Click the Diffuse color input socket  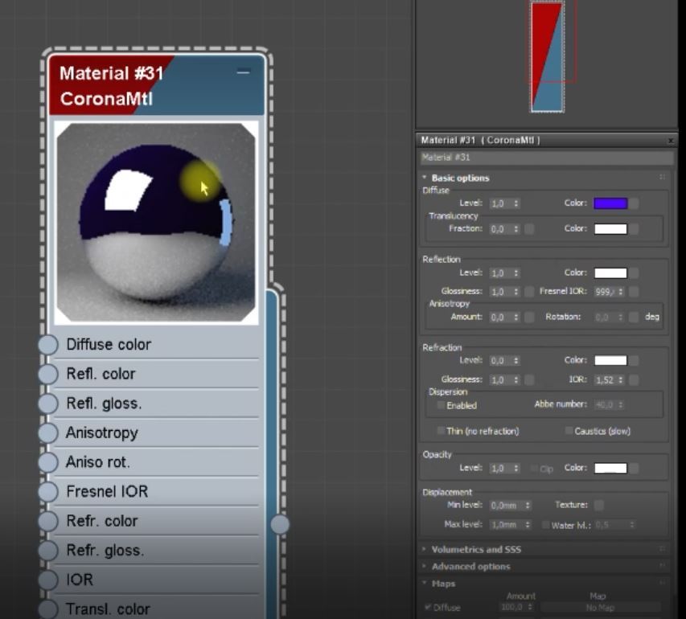point(48,345)
